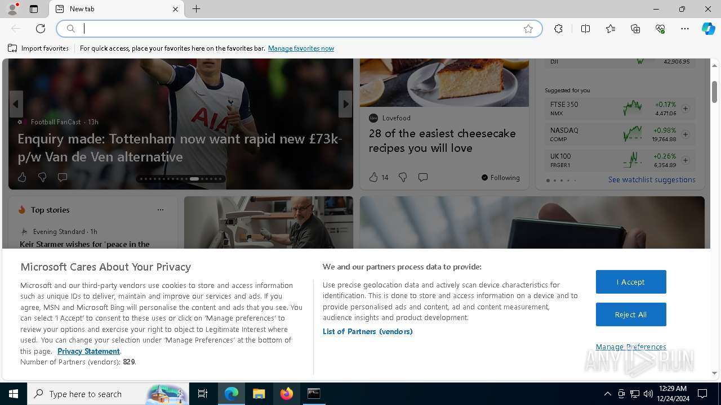This screenshot has height=405, width=721.
Task: Select the highlighted carousel indicator
Action: (x=194, y=179)
